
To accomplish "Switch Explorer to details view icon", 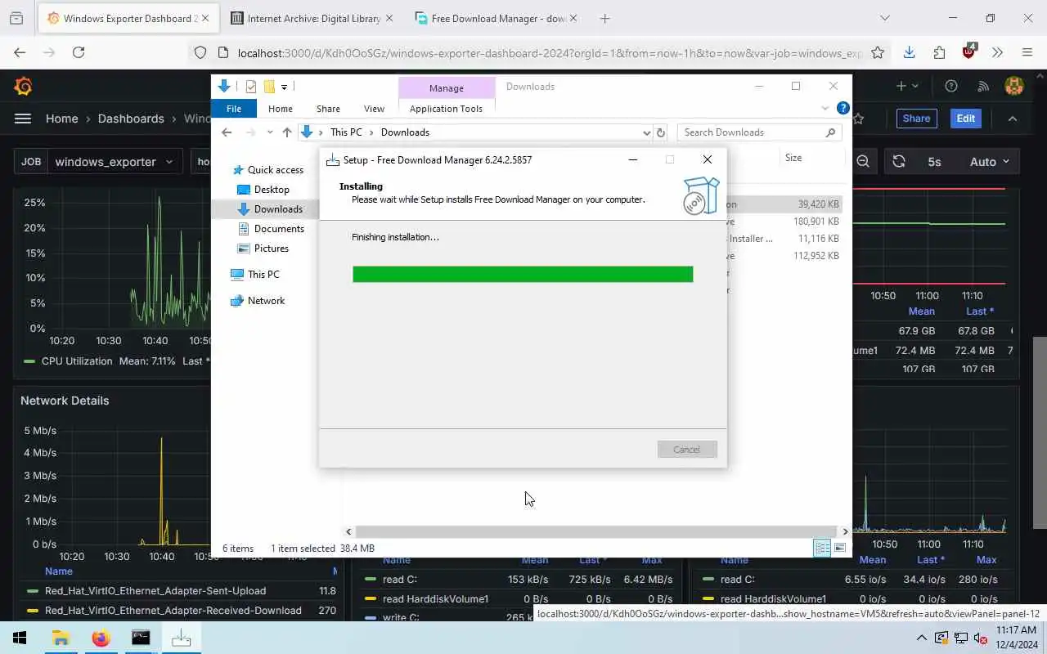I will coord(822,549).
